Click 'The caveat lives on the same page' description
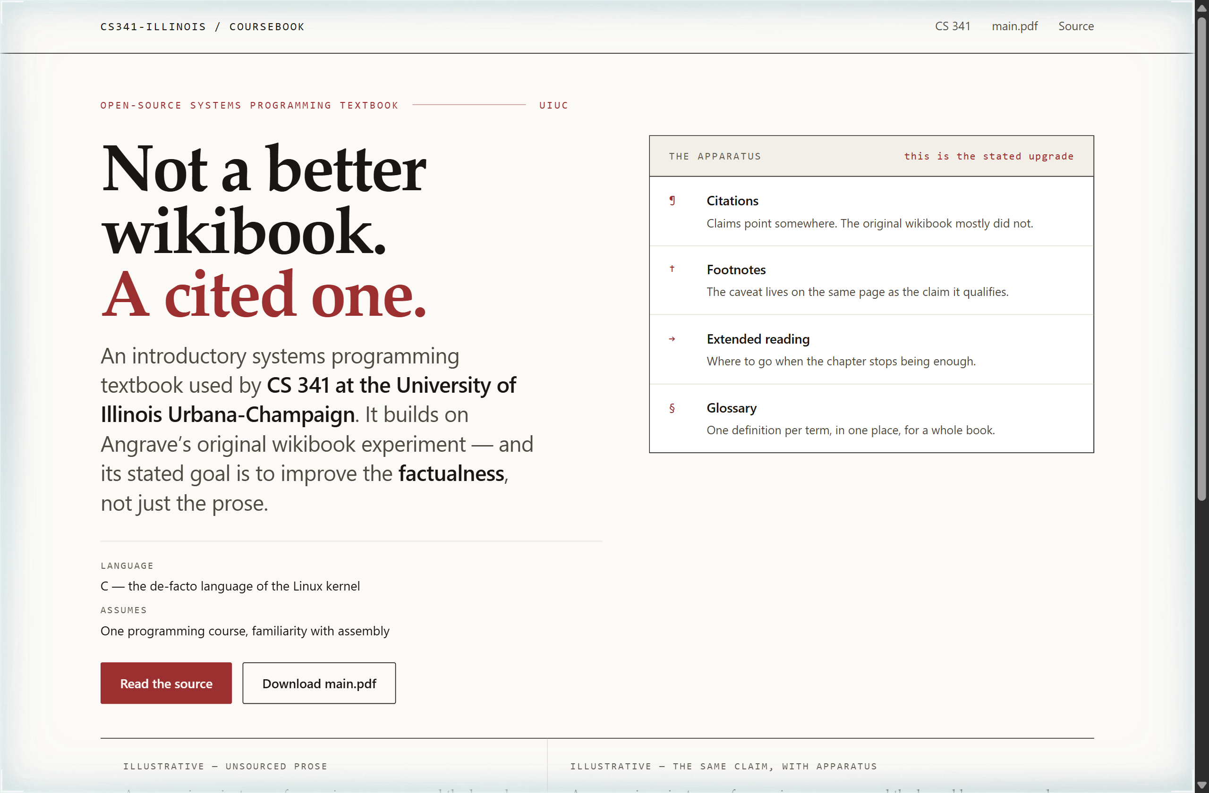The height and width of the screenshot is (793, 1209). (858, 292)
